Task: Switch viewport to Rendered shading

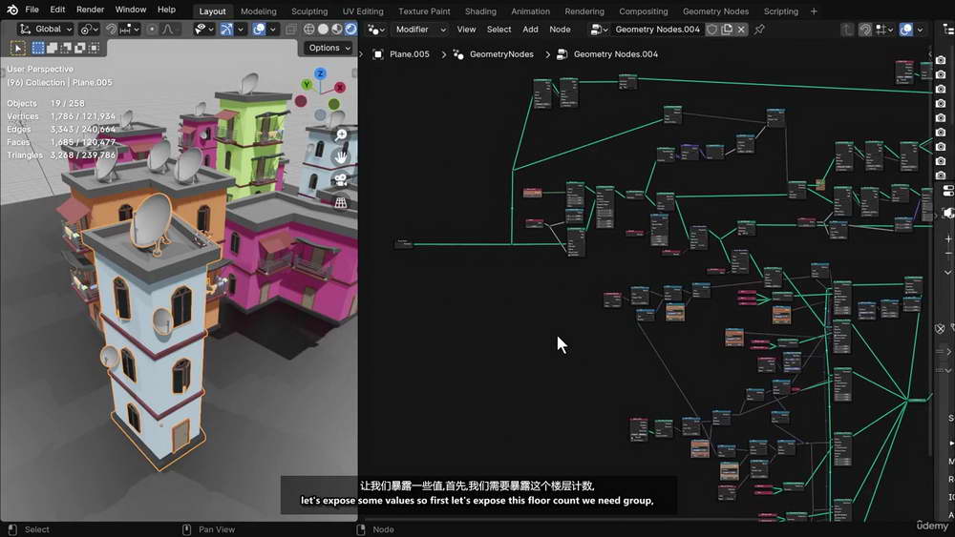Action: [350, 30]
